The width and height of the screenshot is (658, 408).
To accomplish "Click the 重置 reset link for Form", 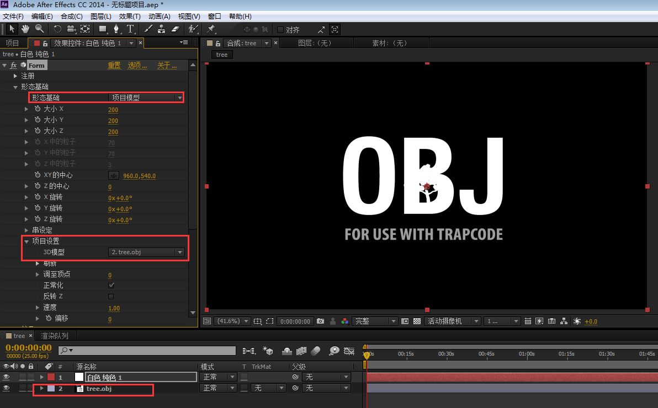I will (114, 66).
